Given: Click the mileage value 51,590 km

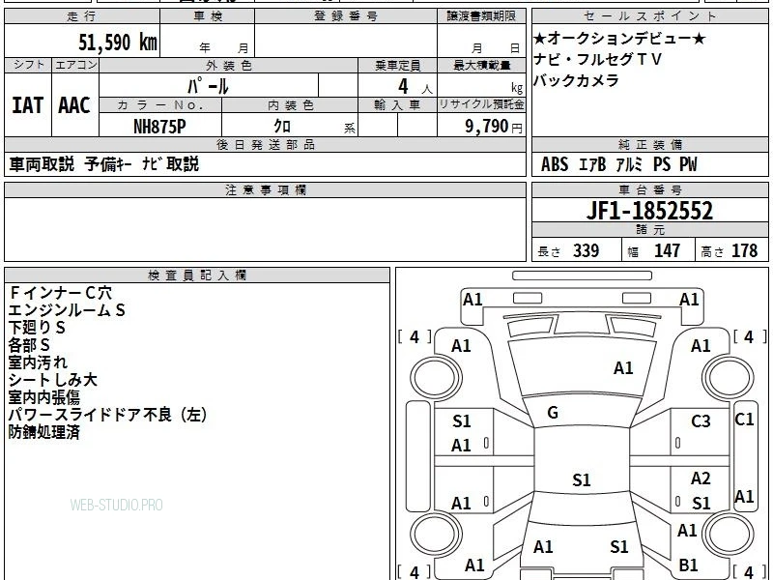Looking at the screenshot, I should (x=118, y=43).
